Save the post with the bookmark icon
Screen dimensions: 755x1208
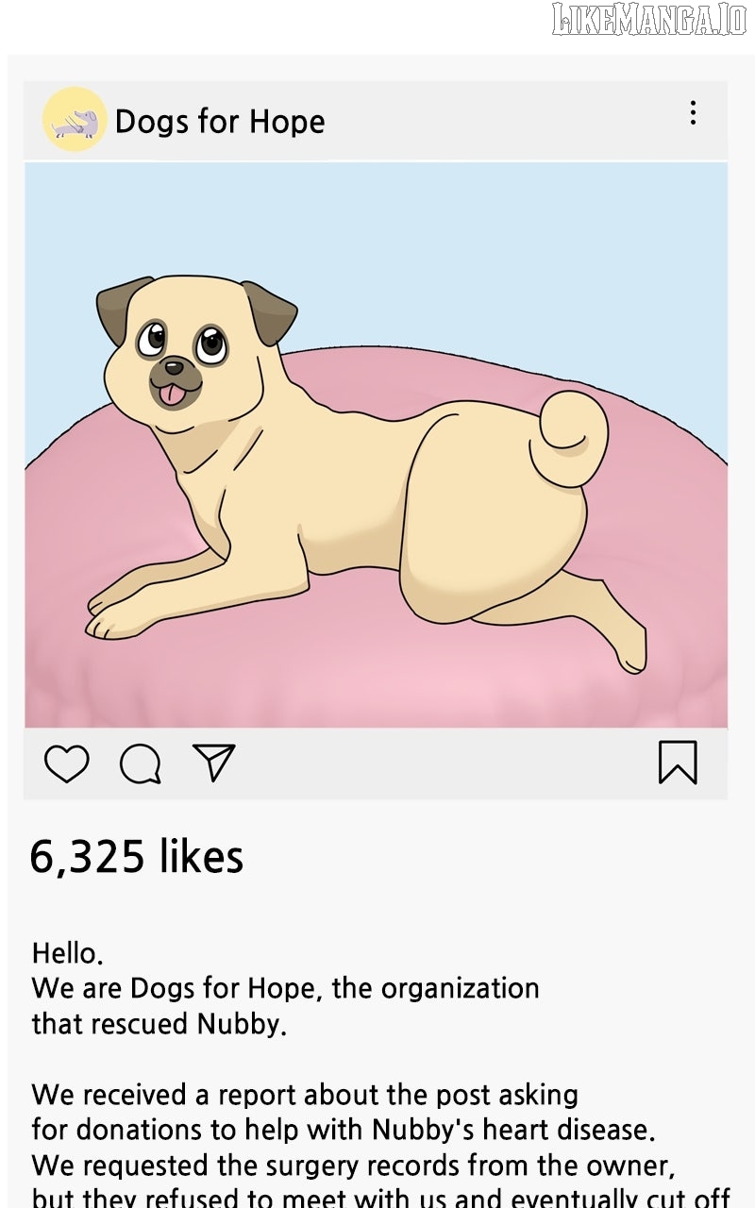pyautogui.click(x=678, y=763)
